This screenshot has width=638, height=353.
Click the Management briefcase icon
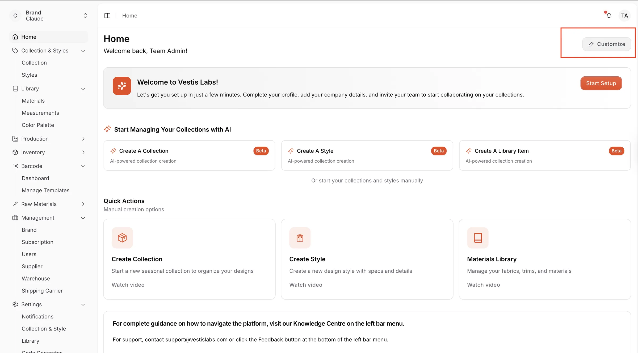[x=15, y=218]
